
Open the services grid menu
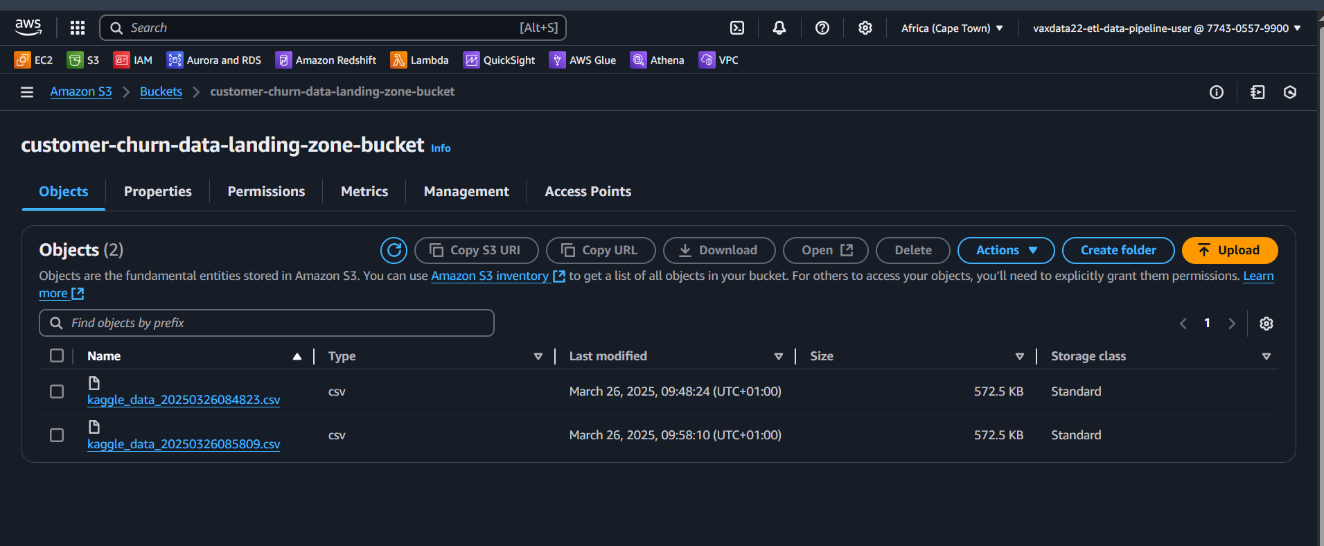tap(78, 28)
